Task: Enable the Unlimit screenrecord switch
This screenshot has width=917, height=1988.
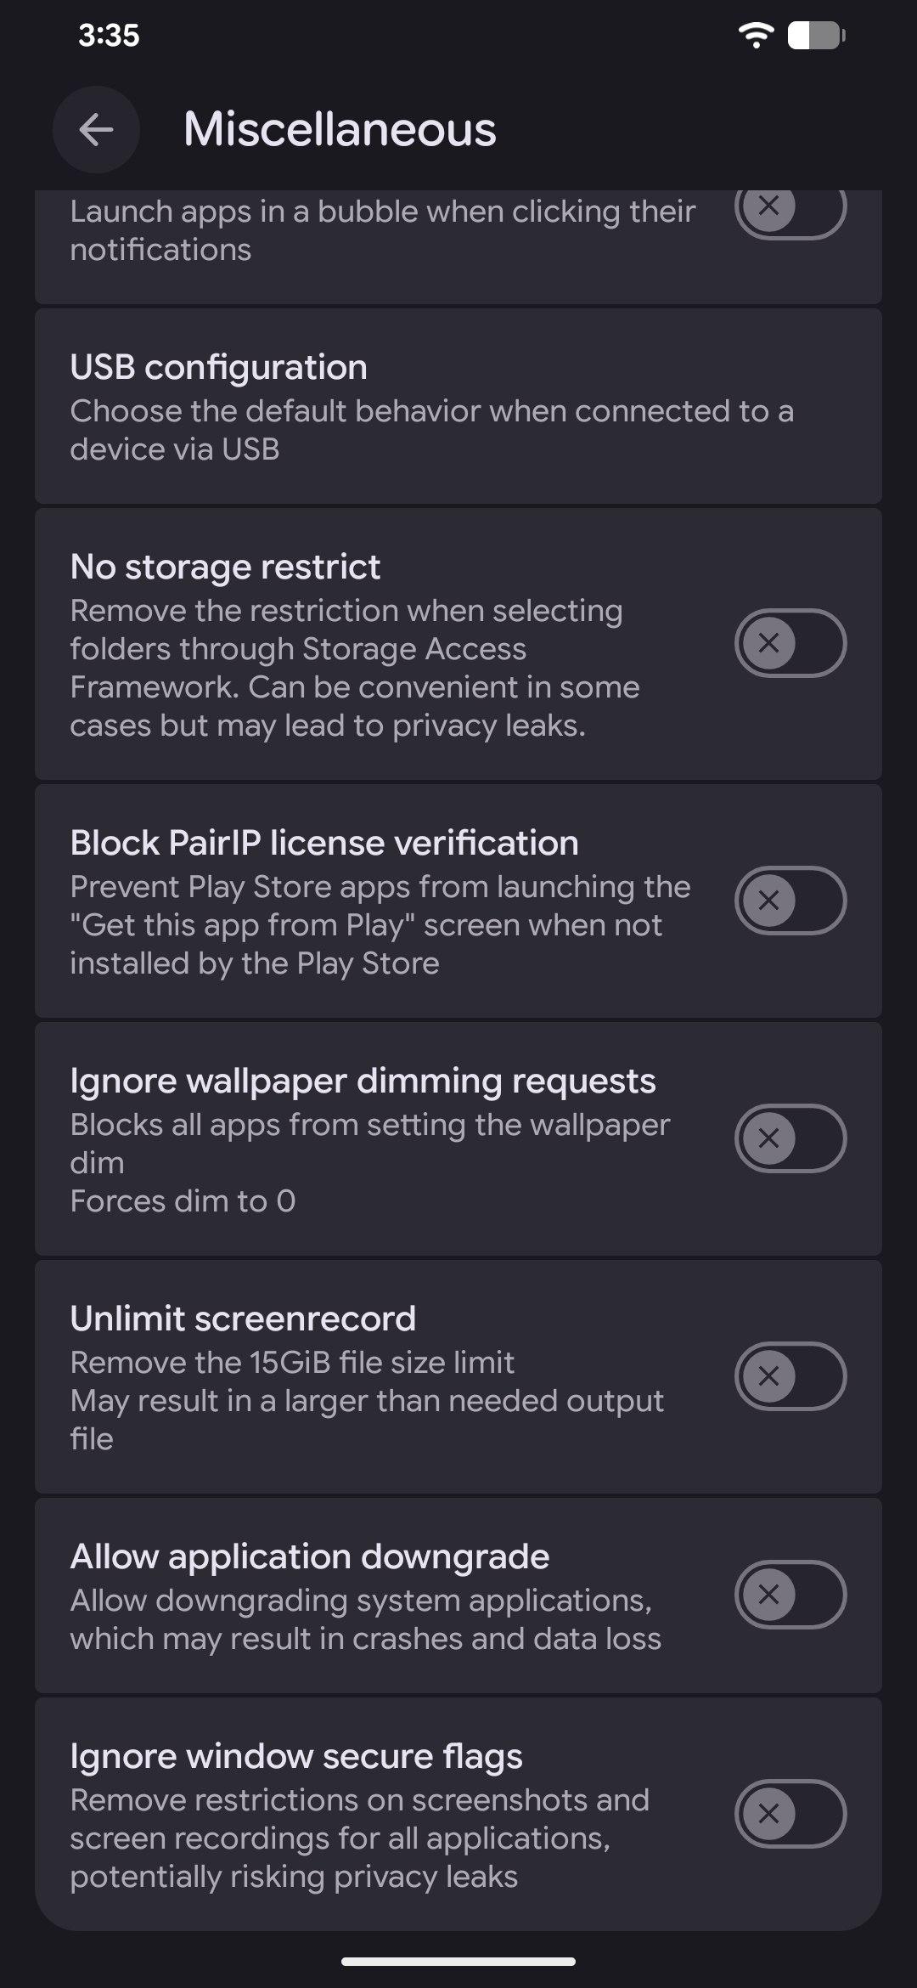Action: (790, 1376)
